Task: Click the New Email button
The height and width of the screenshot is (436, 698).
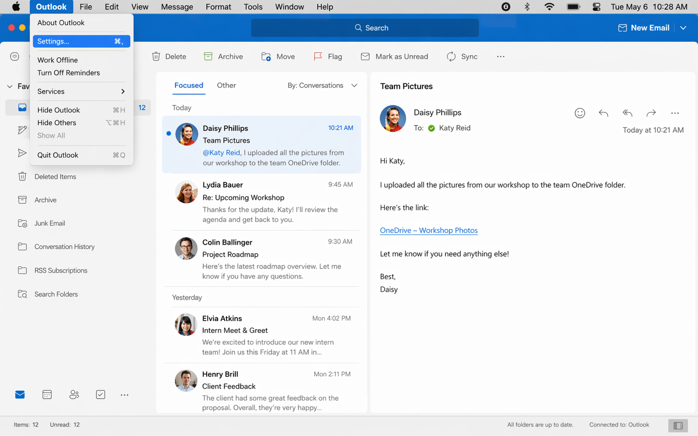Action: pyautogui.click(x=644, y=28)
